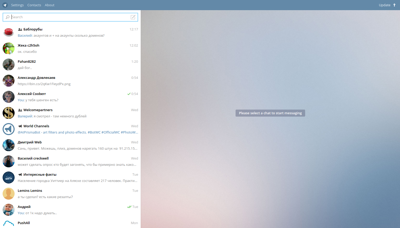Open the Жека c2h5oh chat
Viewport: 400px width, 228px height.
tap(70, 49)
